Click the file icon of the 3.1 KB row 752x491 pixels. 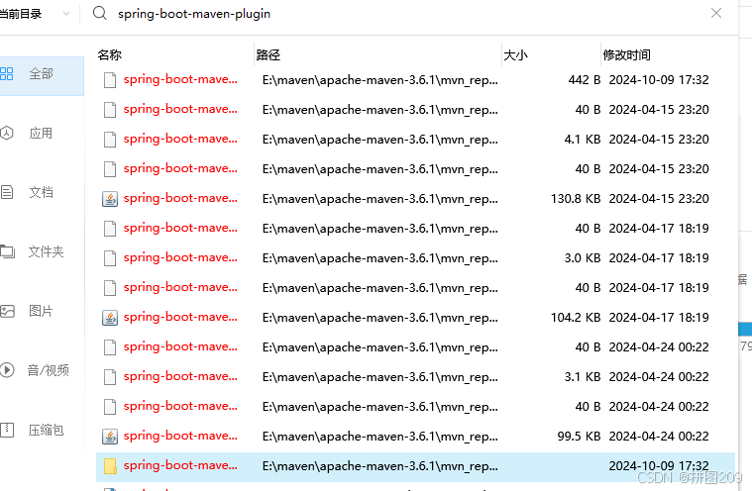click(x=110, y=377)
